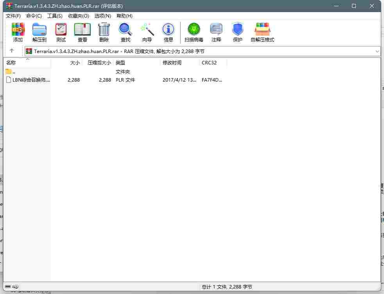Click the 2,288 size cell
Screen dimensions: 384x294
click(x=74, y=80)
